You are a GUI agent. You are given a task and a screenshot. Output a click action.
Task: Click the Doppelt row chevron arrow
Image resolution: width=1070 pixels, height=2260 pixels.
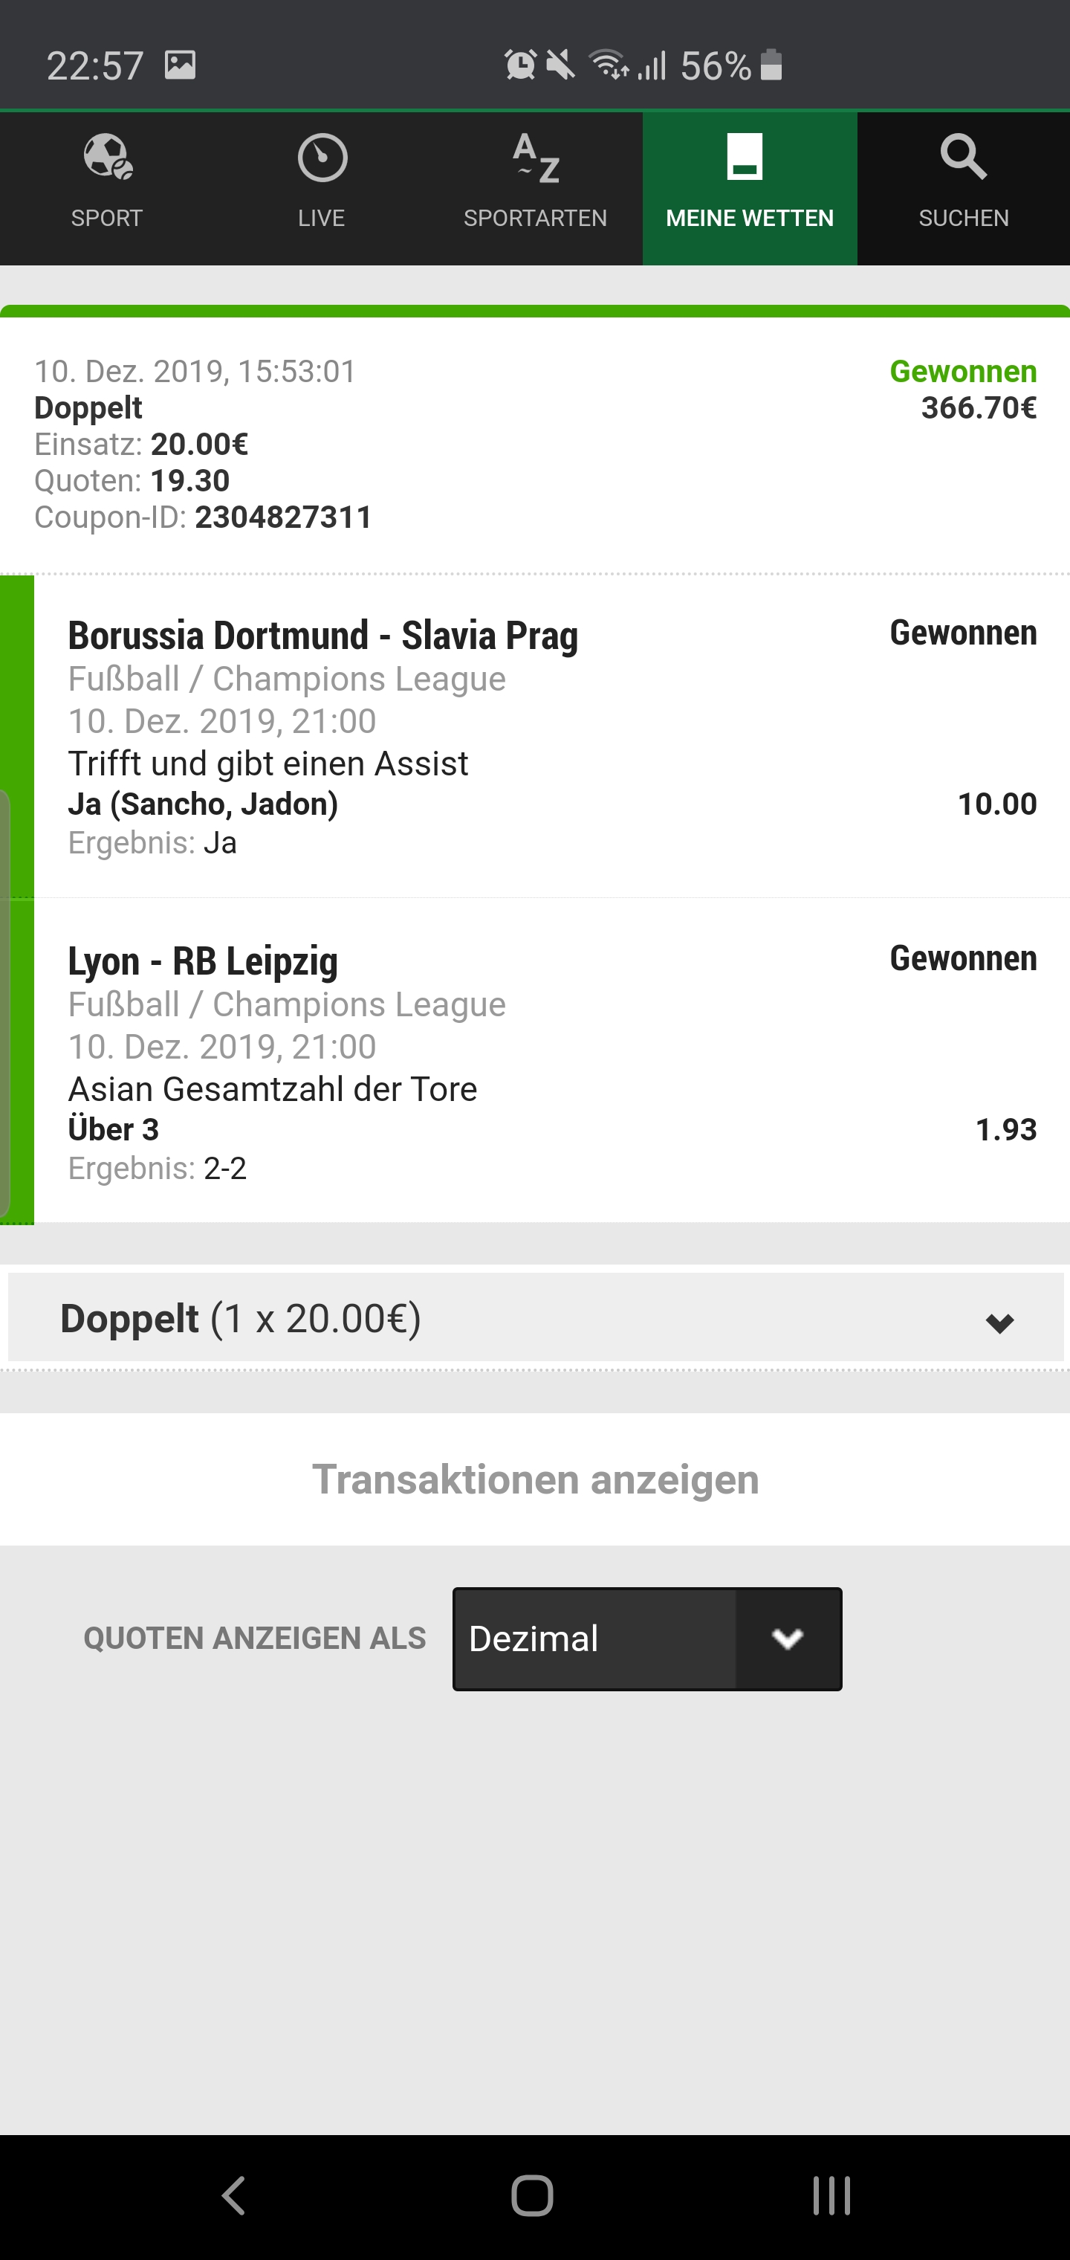tap(999, 1323)
